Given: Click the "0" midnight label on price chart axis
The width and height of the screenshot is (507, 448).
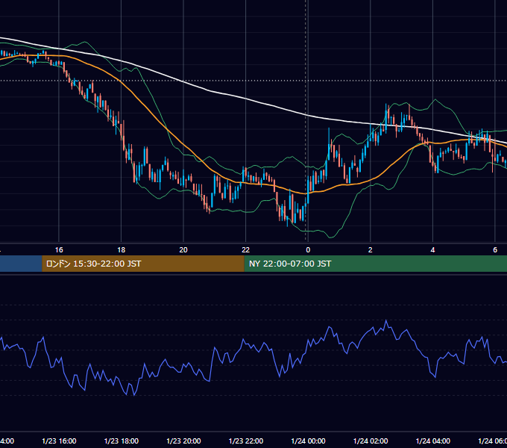Looking at the screenshot, I should [x=308, y=250].
